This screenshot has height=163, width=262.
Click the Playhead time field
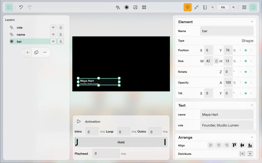click(106, 154)
